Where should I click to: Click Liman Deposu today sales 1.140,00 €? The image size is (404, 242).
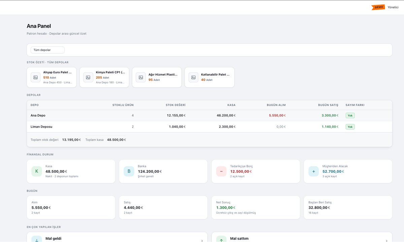[330, 127]
